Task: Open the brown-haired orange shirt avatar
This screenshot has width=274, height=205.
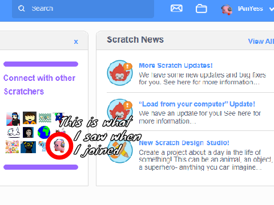Action: click(30, 118)
